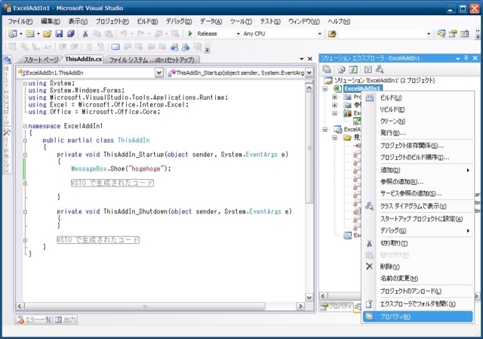Switch to the ファイル システム setup tab
Viewport: 483px width, 339px height.
pos(152,60)
